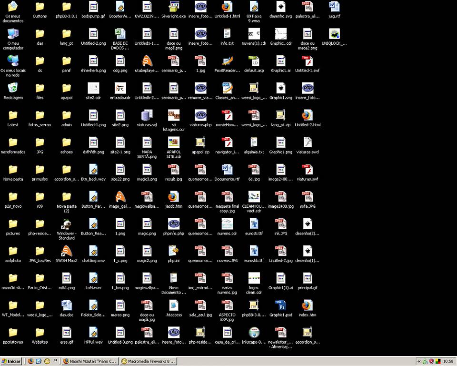Expand the Quick Launch overflow chevron
Viewport: 457px width, 366px height.
coord(56,361)
